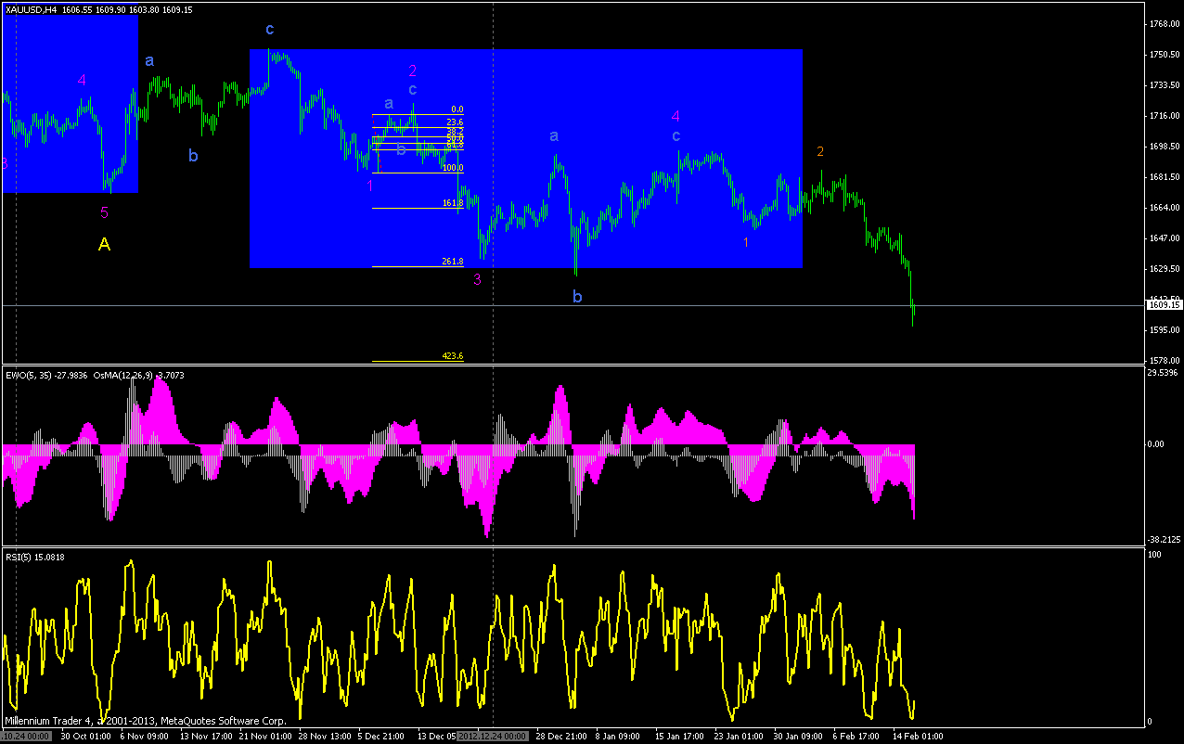Click price axis value 1733.50
This screenshot has width=1184, height=744.
[x=1164, y=85]
